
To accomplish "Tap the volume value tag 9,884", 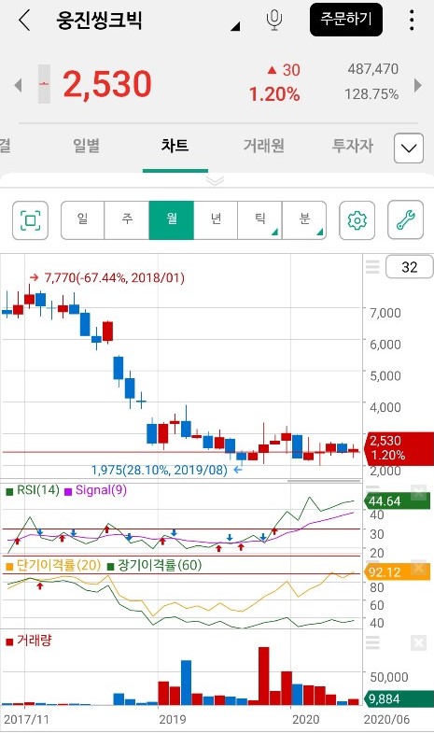I will coord(399,698).
